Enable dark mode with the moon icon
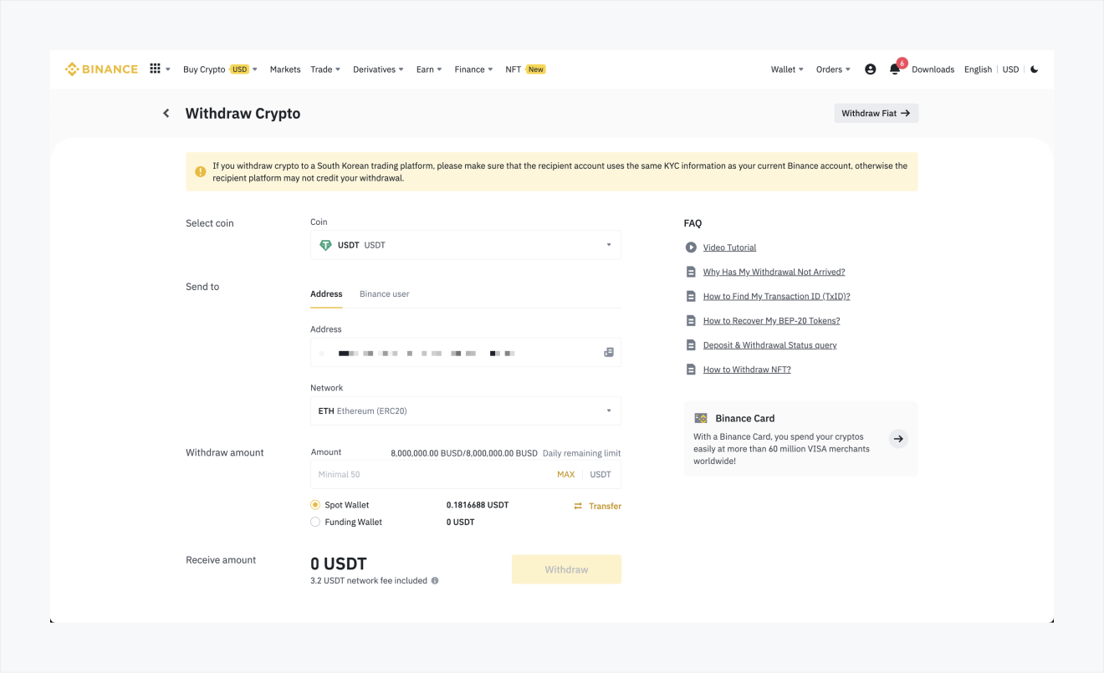Viewport: 1104px width, 673px height. 1035,69
